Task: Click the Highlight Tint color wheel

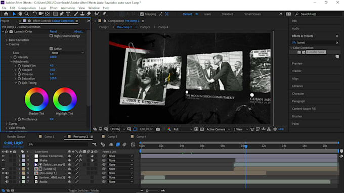Action: [65, 99]
